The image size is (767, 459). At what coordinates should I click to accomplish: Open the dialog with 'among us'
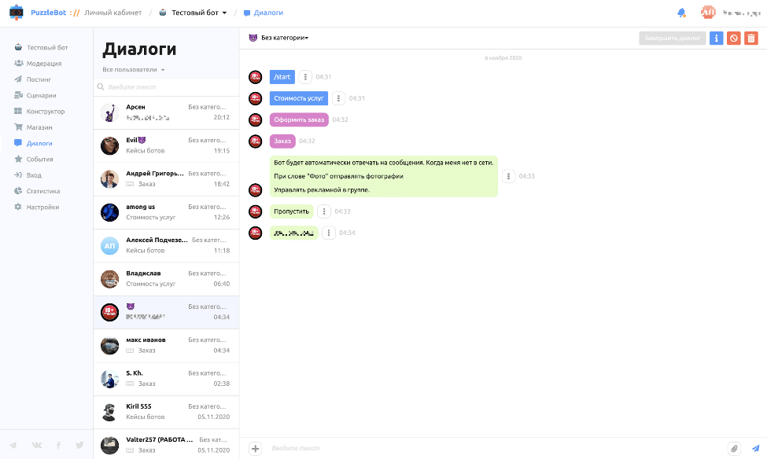166,212
